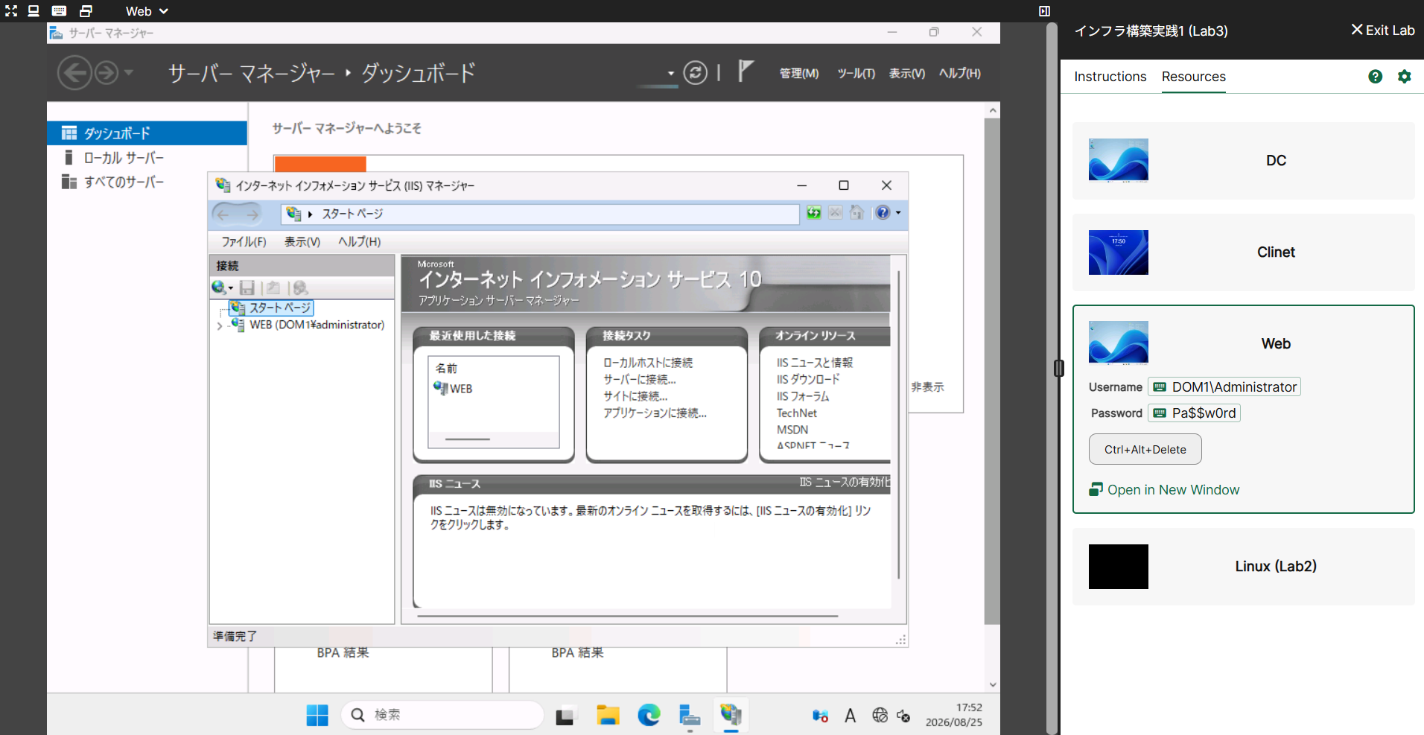
Task: Open Task View from the taskbar
Action: click(x=566, y=715)
